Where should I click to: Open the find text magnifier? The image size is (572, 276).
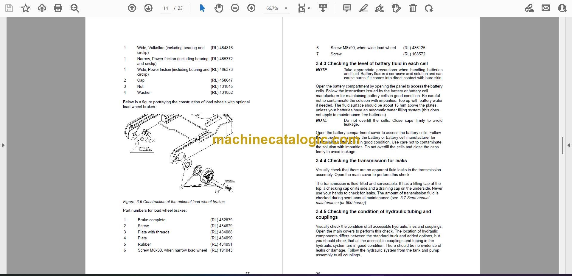(x=75, y=8)
